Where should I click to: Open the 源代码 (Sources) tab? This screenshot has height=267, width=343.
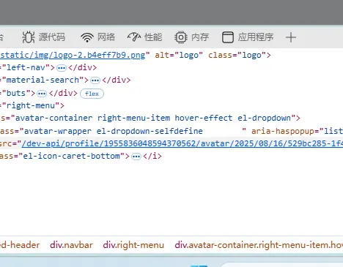coord(44,37)
